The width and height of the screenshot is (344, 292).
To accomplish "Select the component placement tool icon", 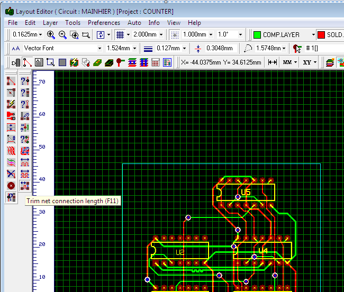I will click(16, 63).
